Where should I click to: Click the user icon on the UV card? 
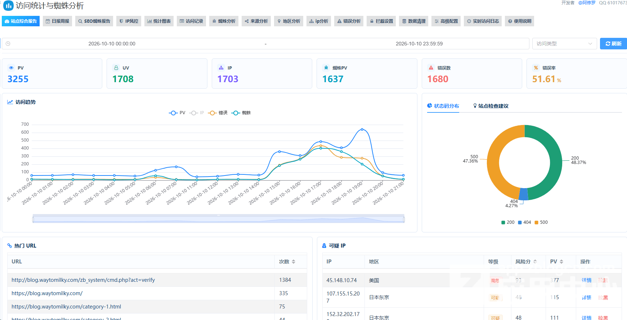pos(116,68)
